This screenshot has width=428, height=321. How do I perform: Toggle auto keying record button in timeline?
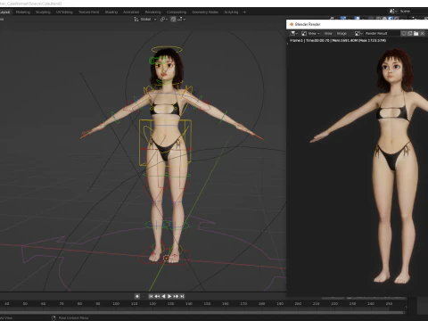[137, 296]
